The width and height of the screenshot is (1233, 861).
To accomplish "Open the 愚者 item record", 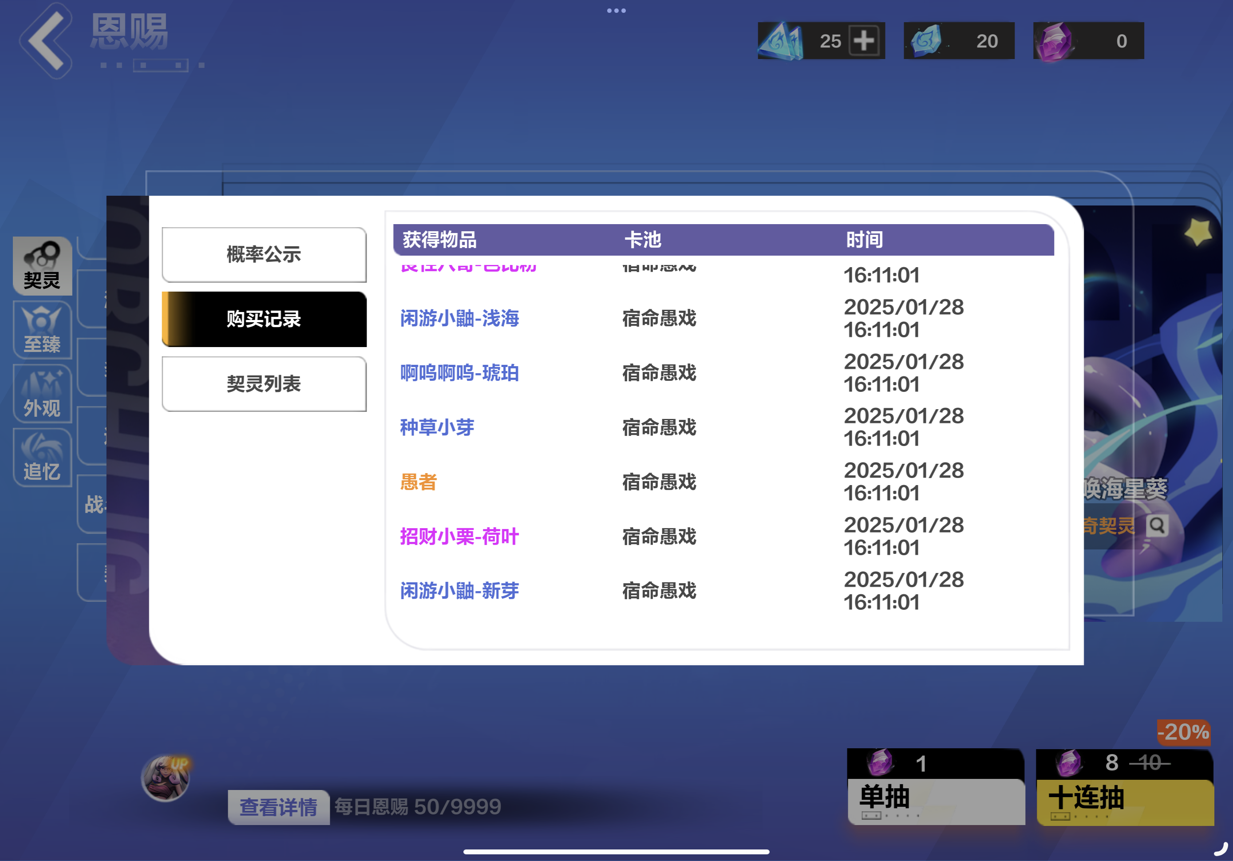I will [419, 482].
